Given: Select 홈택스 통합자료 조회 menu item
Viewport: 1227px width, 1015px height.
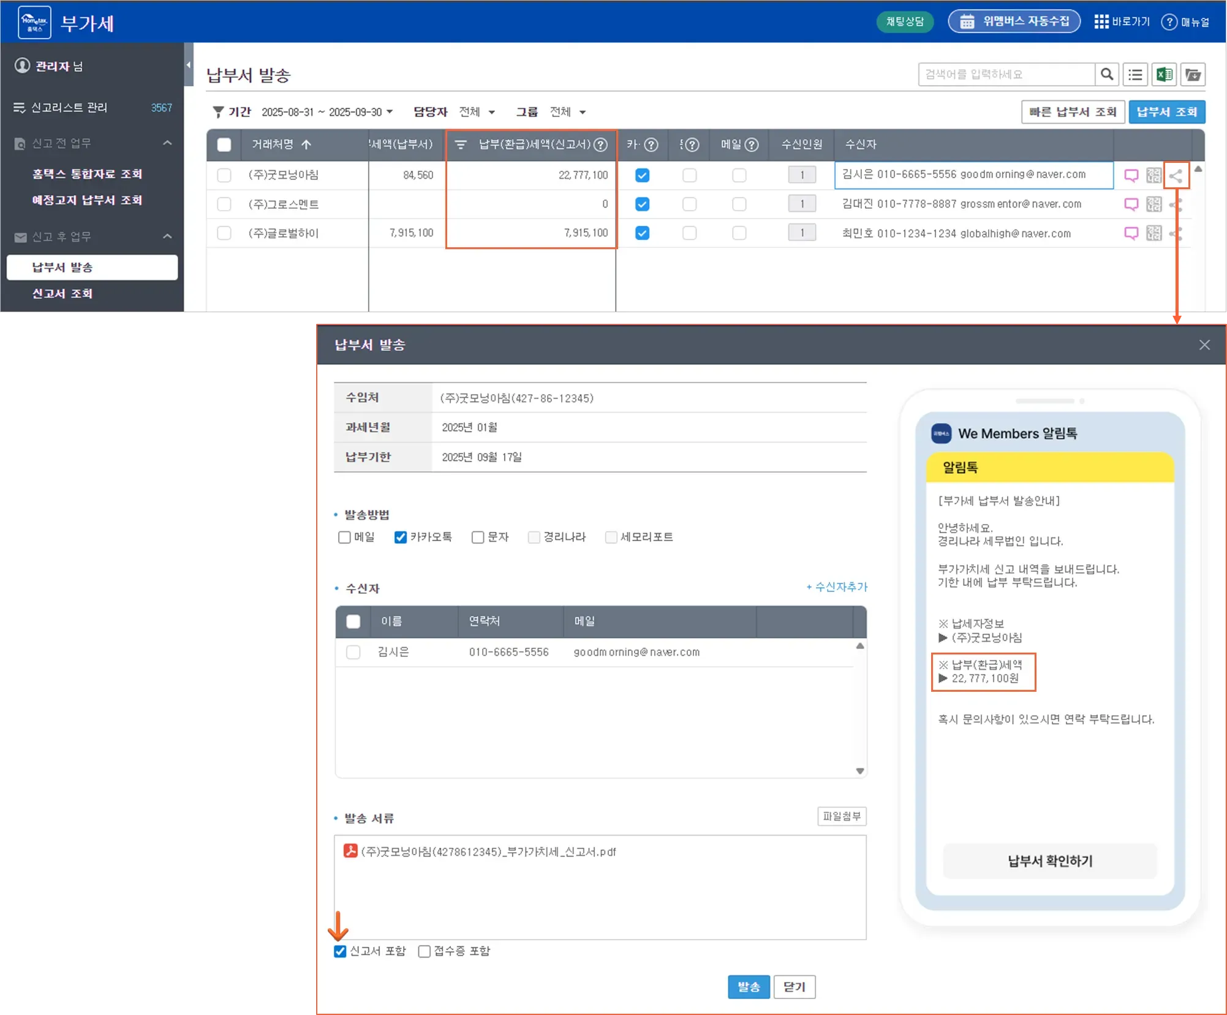Looking at the screenshot, I should pos(87,174).
